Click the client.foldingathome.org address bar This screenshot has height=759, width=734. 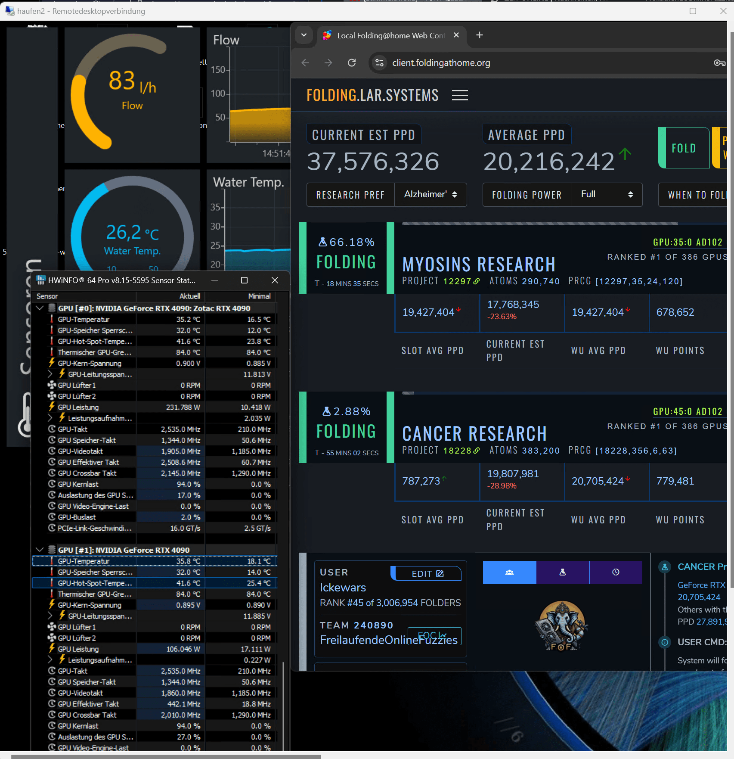tap(441, 63)
